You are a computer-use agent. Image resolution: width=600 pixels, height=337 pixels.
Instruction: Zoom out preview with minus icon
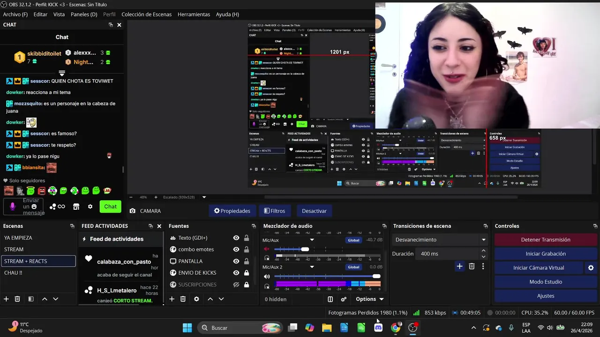[x=131, y=197]
